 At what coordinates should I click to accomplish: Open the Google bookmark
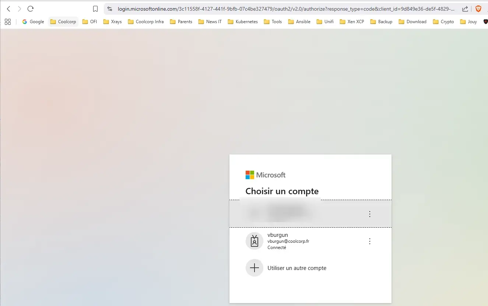(33, 22)
